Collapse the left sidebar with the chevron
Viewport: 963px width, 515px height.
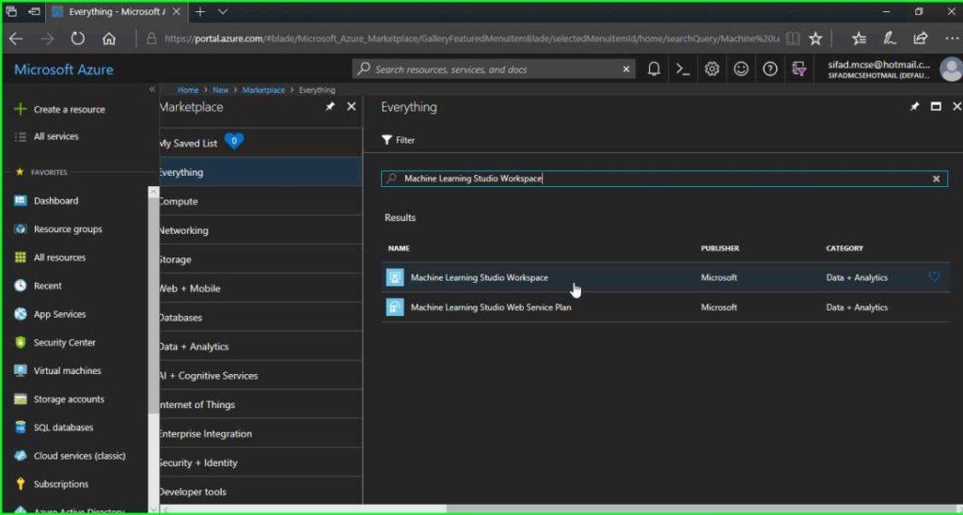pyautogui.click(x=152, y=89)
